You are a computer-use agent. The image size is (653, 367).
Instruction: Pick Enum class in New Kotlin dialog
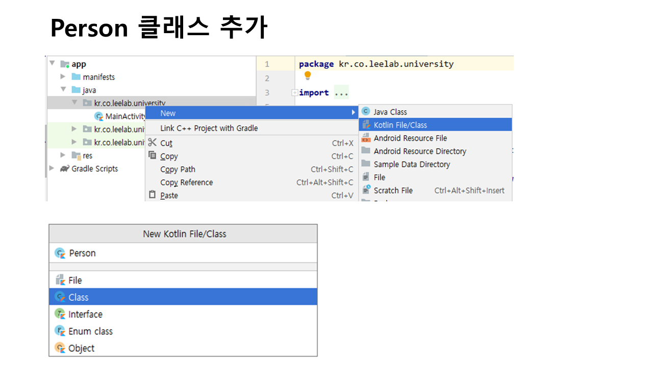coord(90,331)
